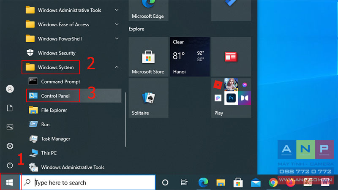Open Cortana circle on taskbar

[165, 182]
